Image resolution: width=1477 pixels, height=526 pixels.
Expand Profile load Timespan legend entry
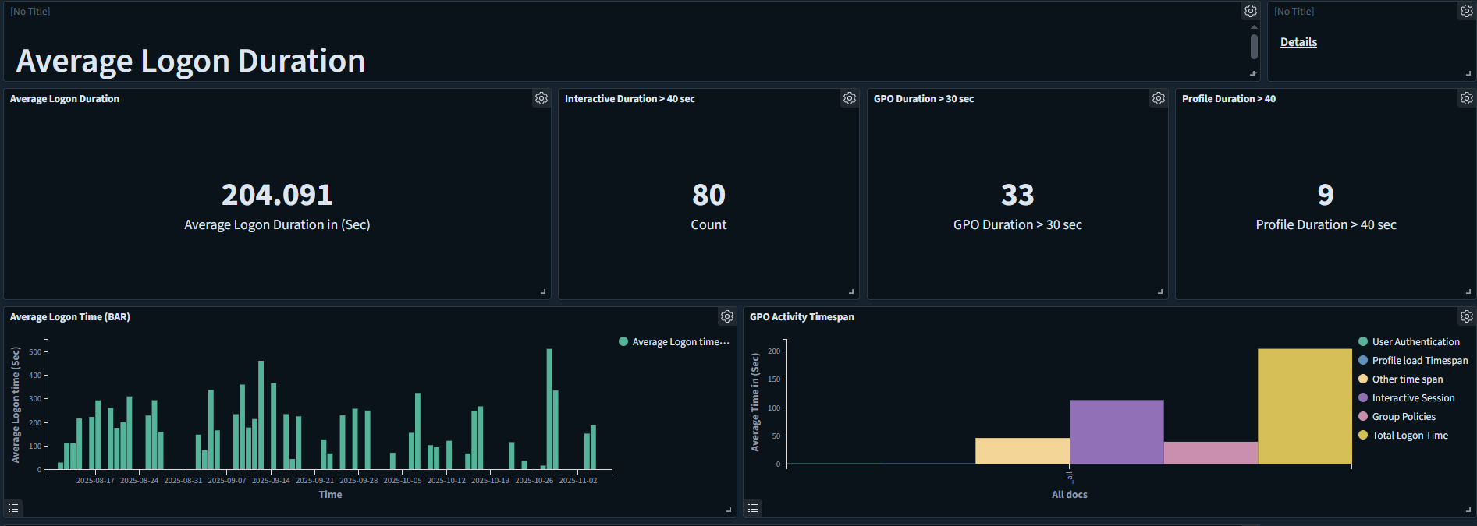(x=1419, y=361)
